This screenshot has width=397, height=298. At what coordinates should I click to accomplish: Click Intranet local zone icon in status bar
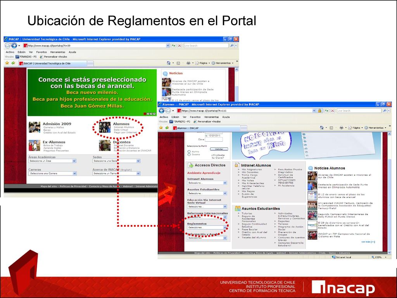333,257
